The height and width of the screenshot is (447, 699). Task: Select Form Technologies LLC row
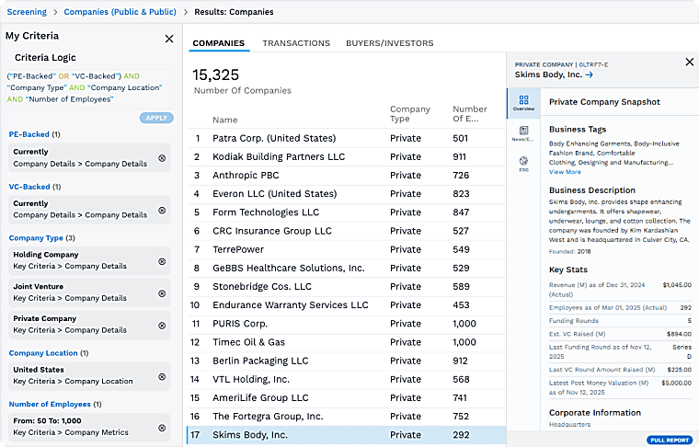click(347, 212)
